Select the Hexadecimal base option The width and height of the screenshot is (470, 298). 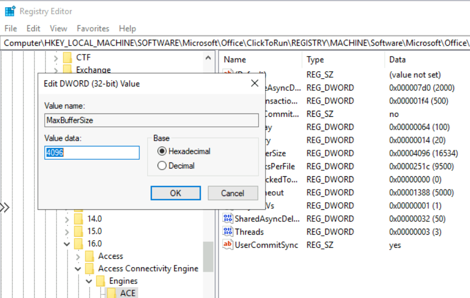pos(183,151)
